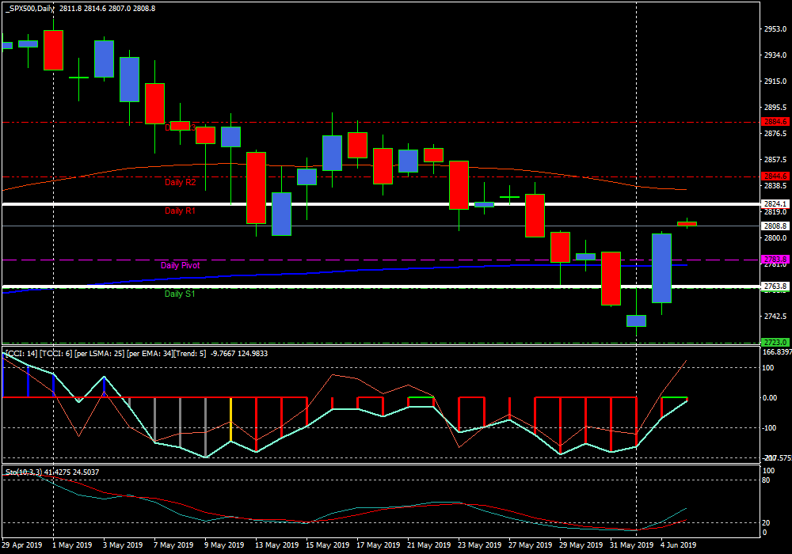Click the red 2844.6 price tag
Screen dimensions: 792x554
775,176
